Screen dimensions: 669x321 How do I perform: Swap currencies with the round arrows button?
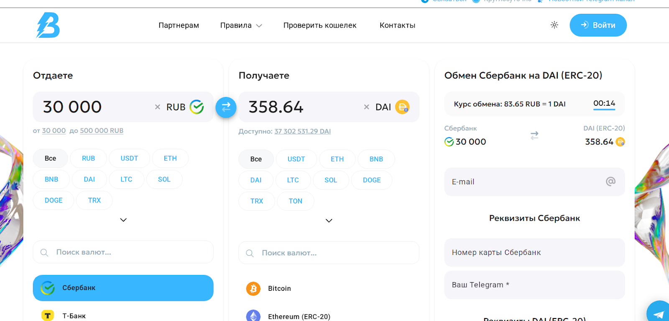(x=226, y=107)
